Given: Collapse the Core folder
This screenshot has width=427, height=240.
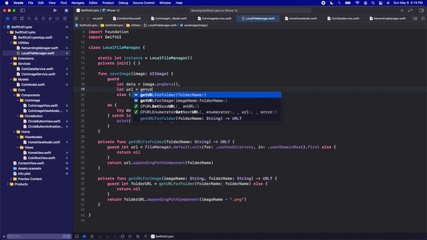Looking at the screenshot, I should (11, 90).
